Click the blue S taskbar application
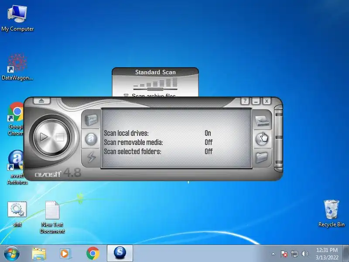This screenshot has width=349, height=262. (120, 253)
